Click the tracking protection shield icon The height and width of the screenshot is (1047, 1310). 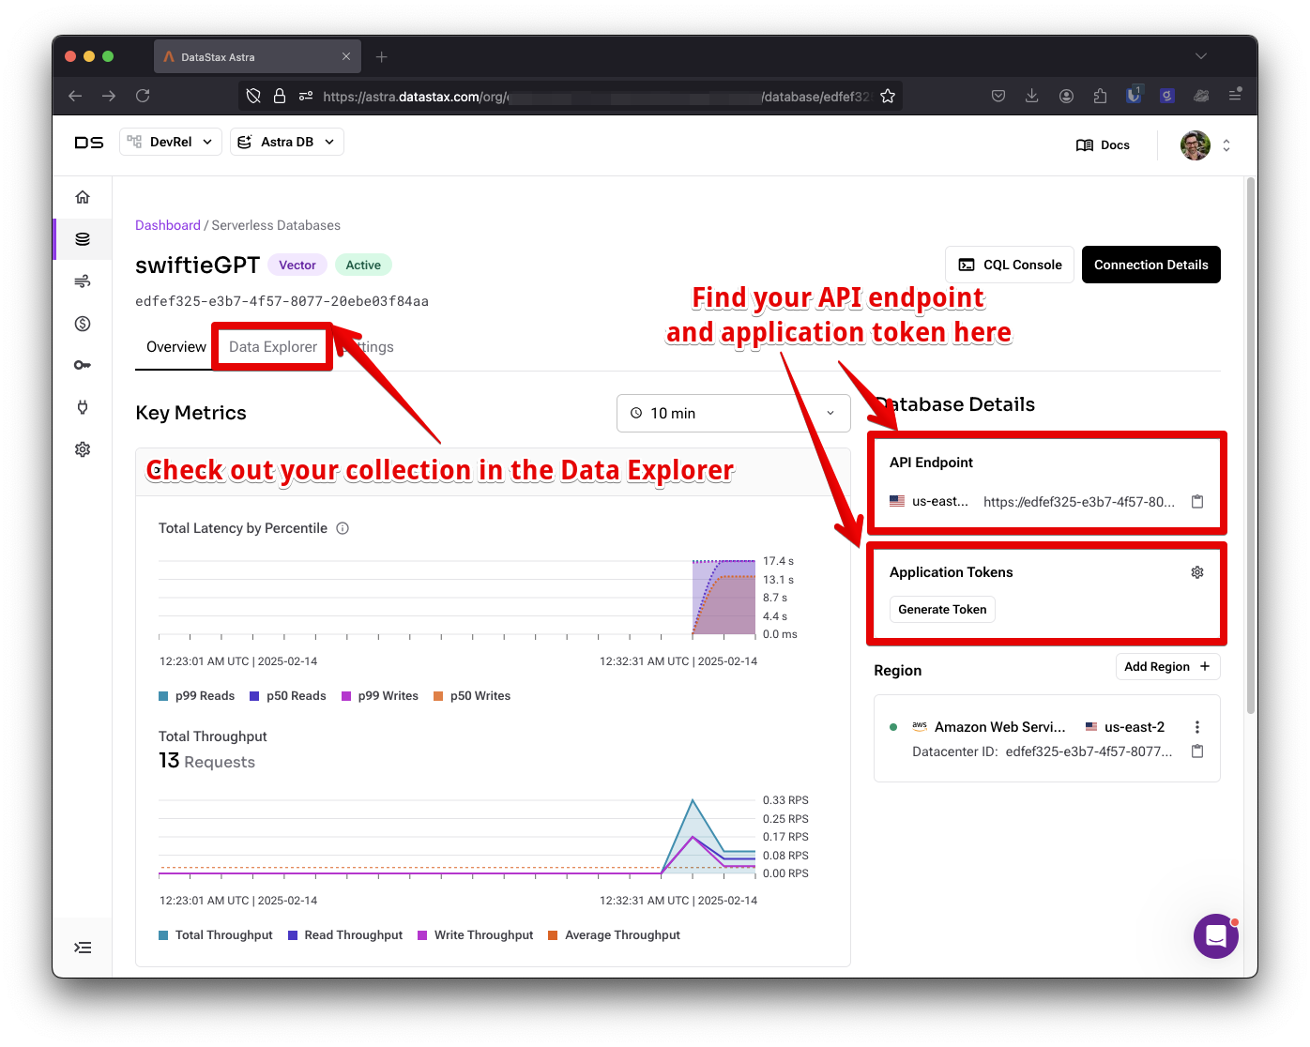tap(253, 96)
